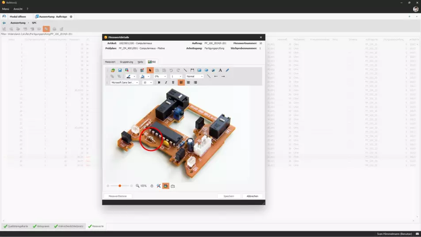Viewport: 421px width, 237px height.
Task: Open the home dashboard gauge icon
Action: tap(4, 16)
